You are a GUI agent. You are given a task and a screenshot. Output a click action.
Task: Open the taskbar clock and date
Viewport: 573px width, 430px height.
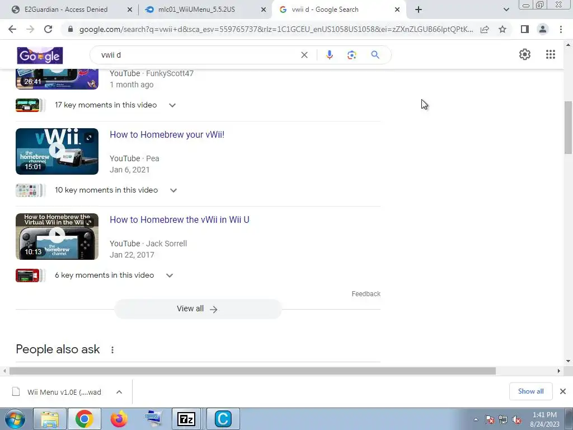pos(544,419)
